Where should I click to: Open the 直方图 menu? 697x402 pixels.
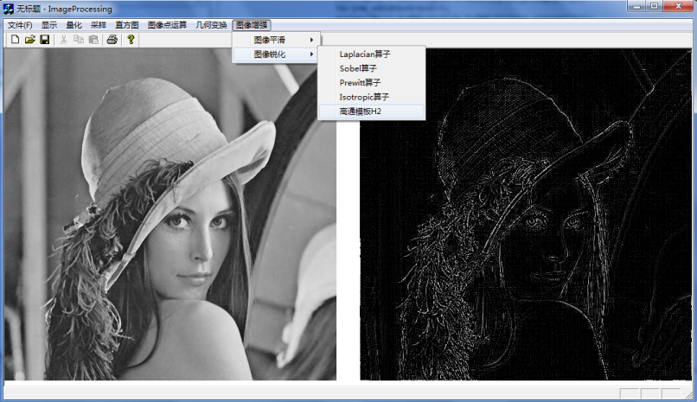coord(127,25)
